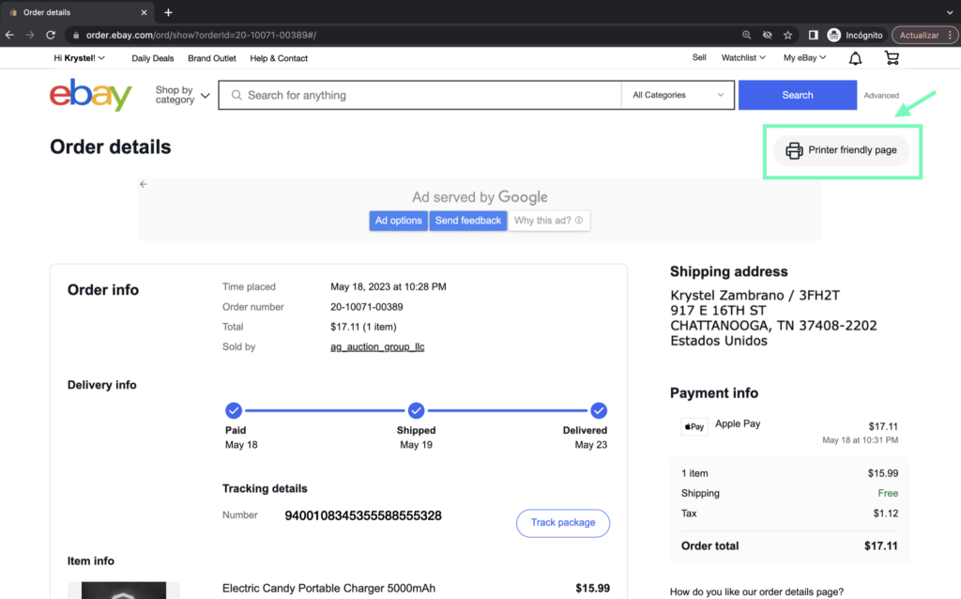Click the blue Search button
Image resolution: width=961 pixels, height=599 pixels.
click(797, 95)
